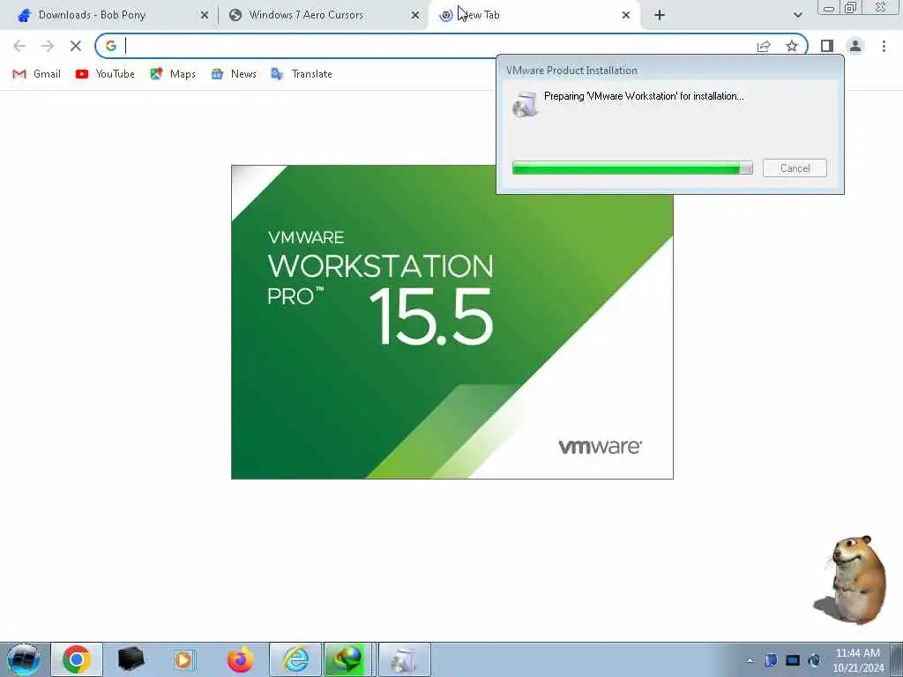The width and height of the screenshot is (903, 677).
Task: Restore down the Chrome window
Action: coord(851,8)
